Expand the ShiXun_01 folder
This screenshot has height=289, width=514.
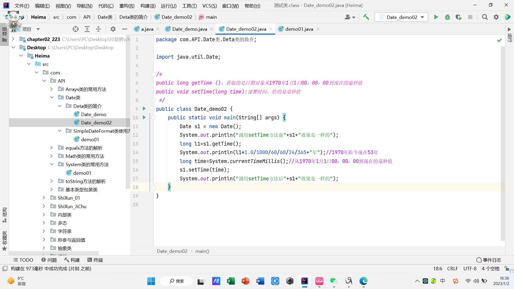(x=44, y=198)
